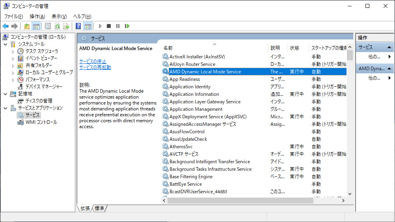Collapse the System Tools tree node
Screen dimensions: 395x222
coord(5,44)
